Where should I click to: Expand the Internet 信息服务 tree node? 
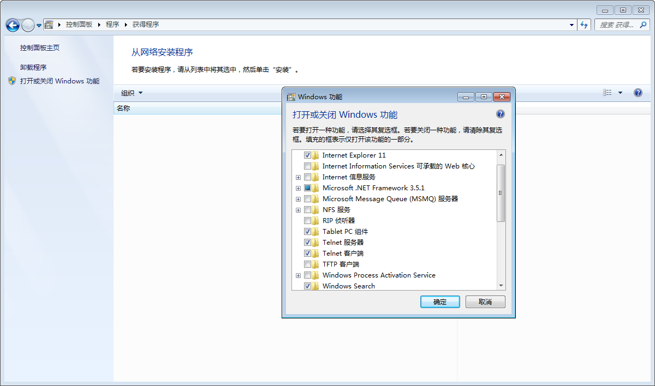click(298, 177)
